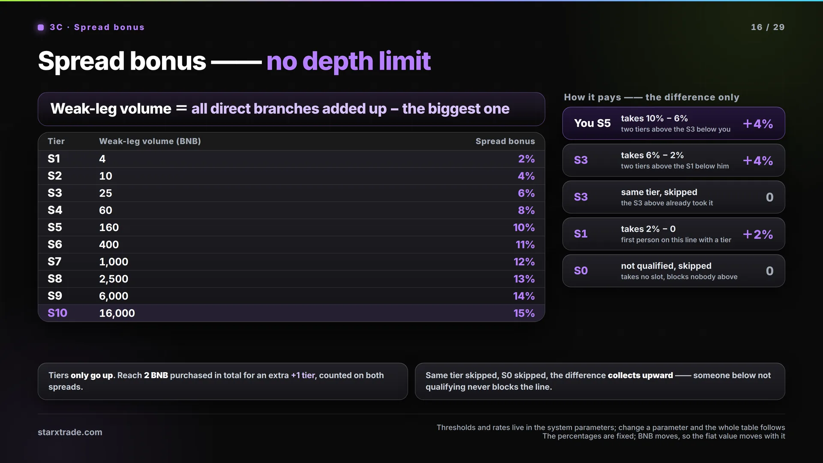Click the volume '160' in row S5

[x=109, y=227]
